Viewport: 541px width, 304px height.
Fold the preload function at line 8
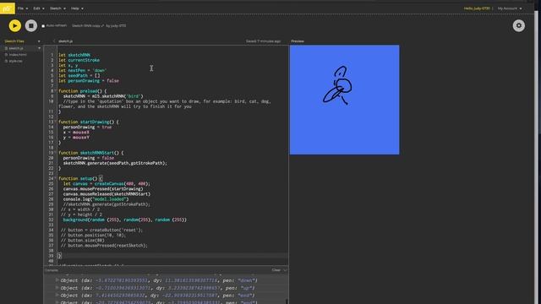[x=55, y=91]
